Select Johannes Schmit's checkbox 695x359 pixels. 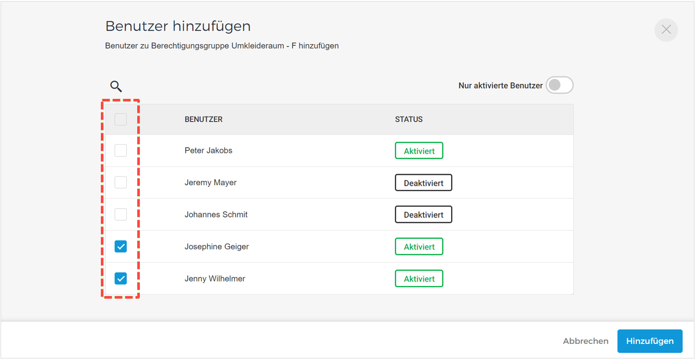tap(121, 214)
